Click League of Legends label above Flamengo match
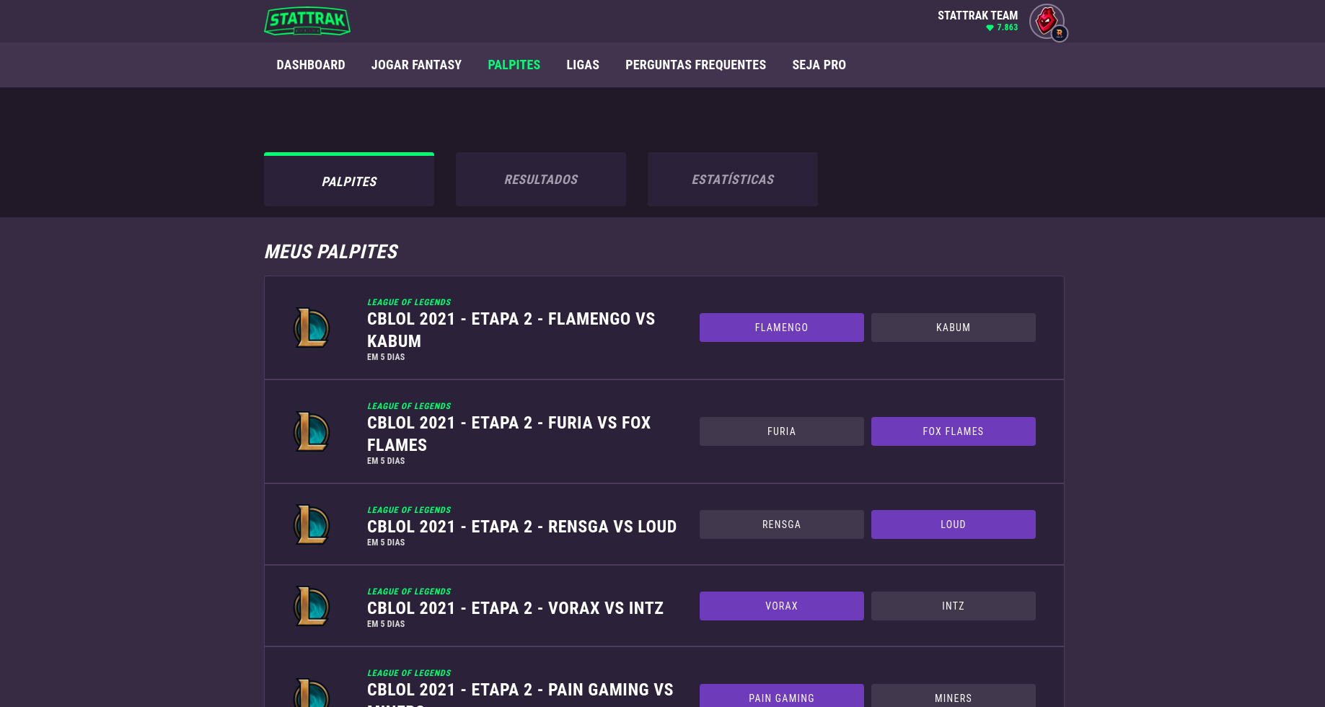 click(409, 302)
